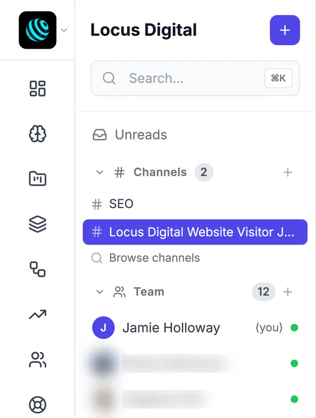
Task: Open the workspace switcher chevron beside logo
Action: (x=64, y=30)
